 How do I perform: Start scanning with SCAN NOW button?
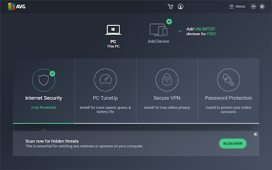[x=232, y=144]
